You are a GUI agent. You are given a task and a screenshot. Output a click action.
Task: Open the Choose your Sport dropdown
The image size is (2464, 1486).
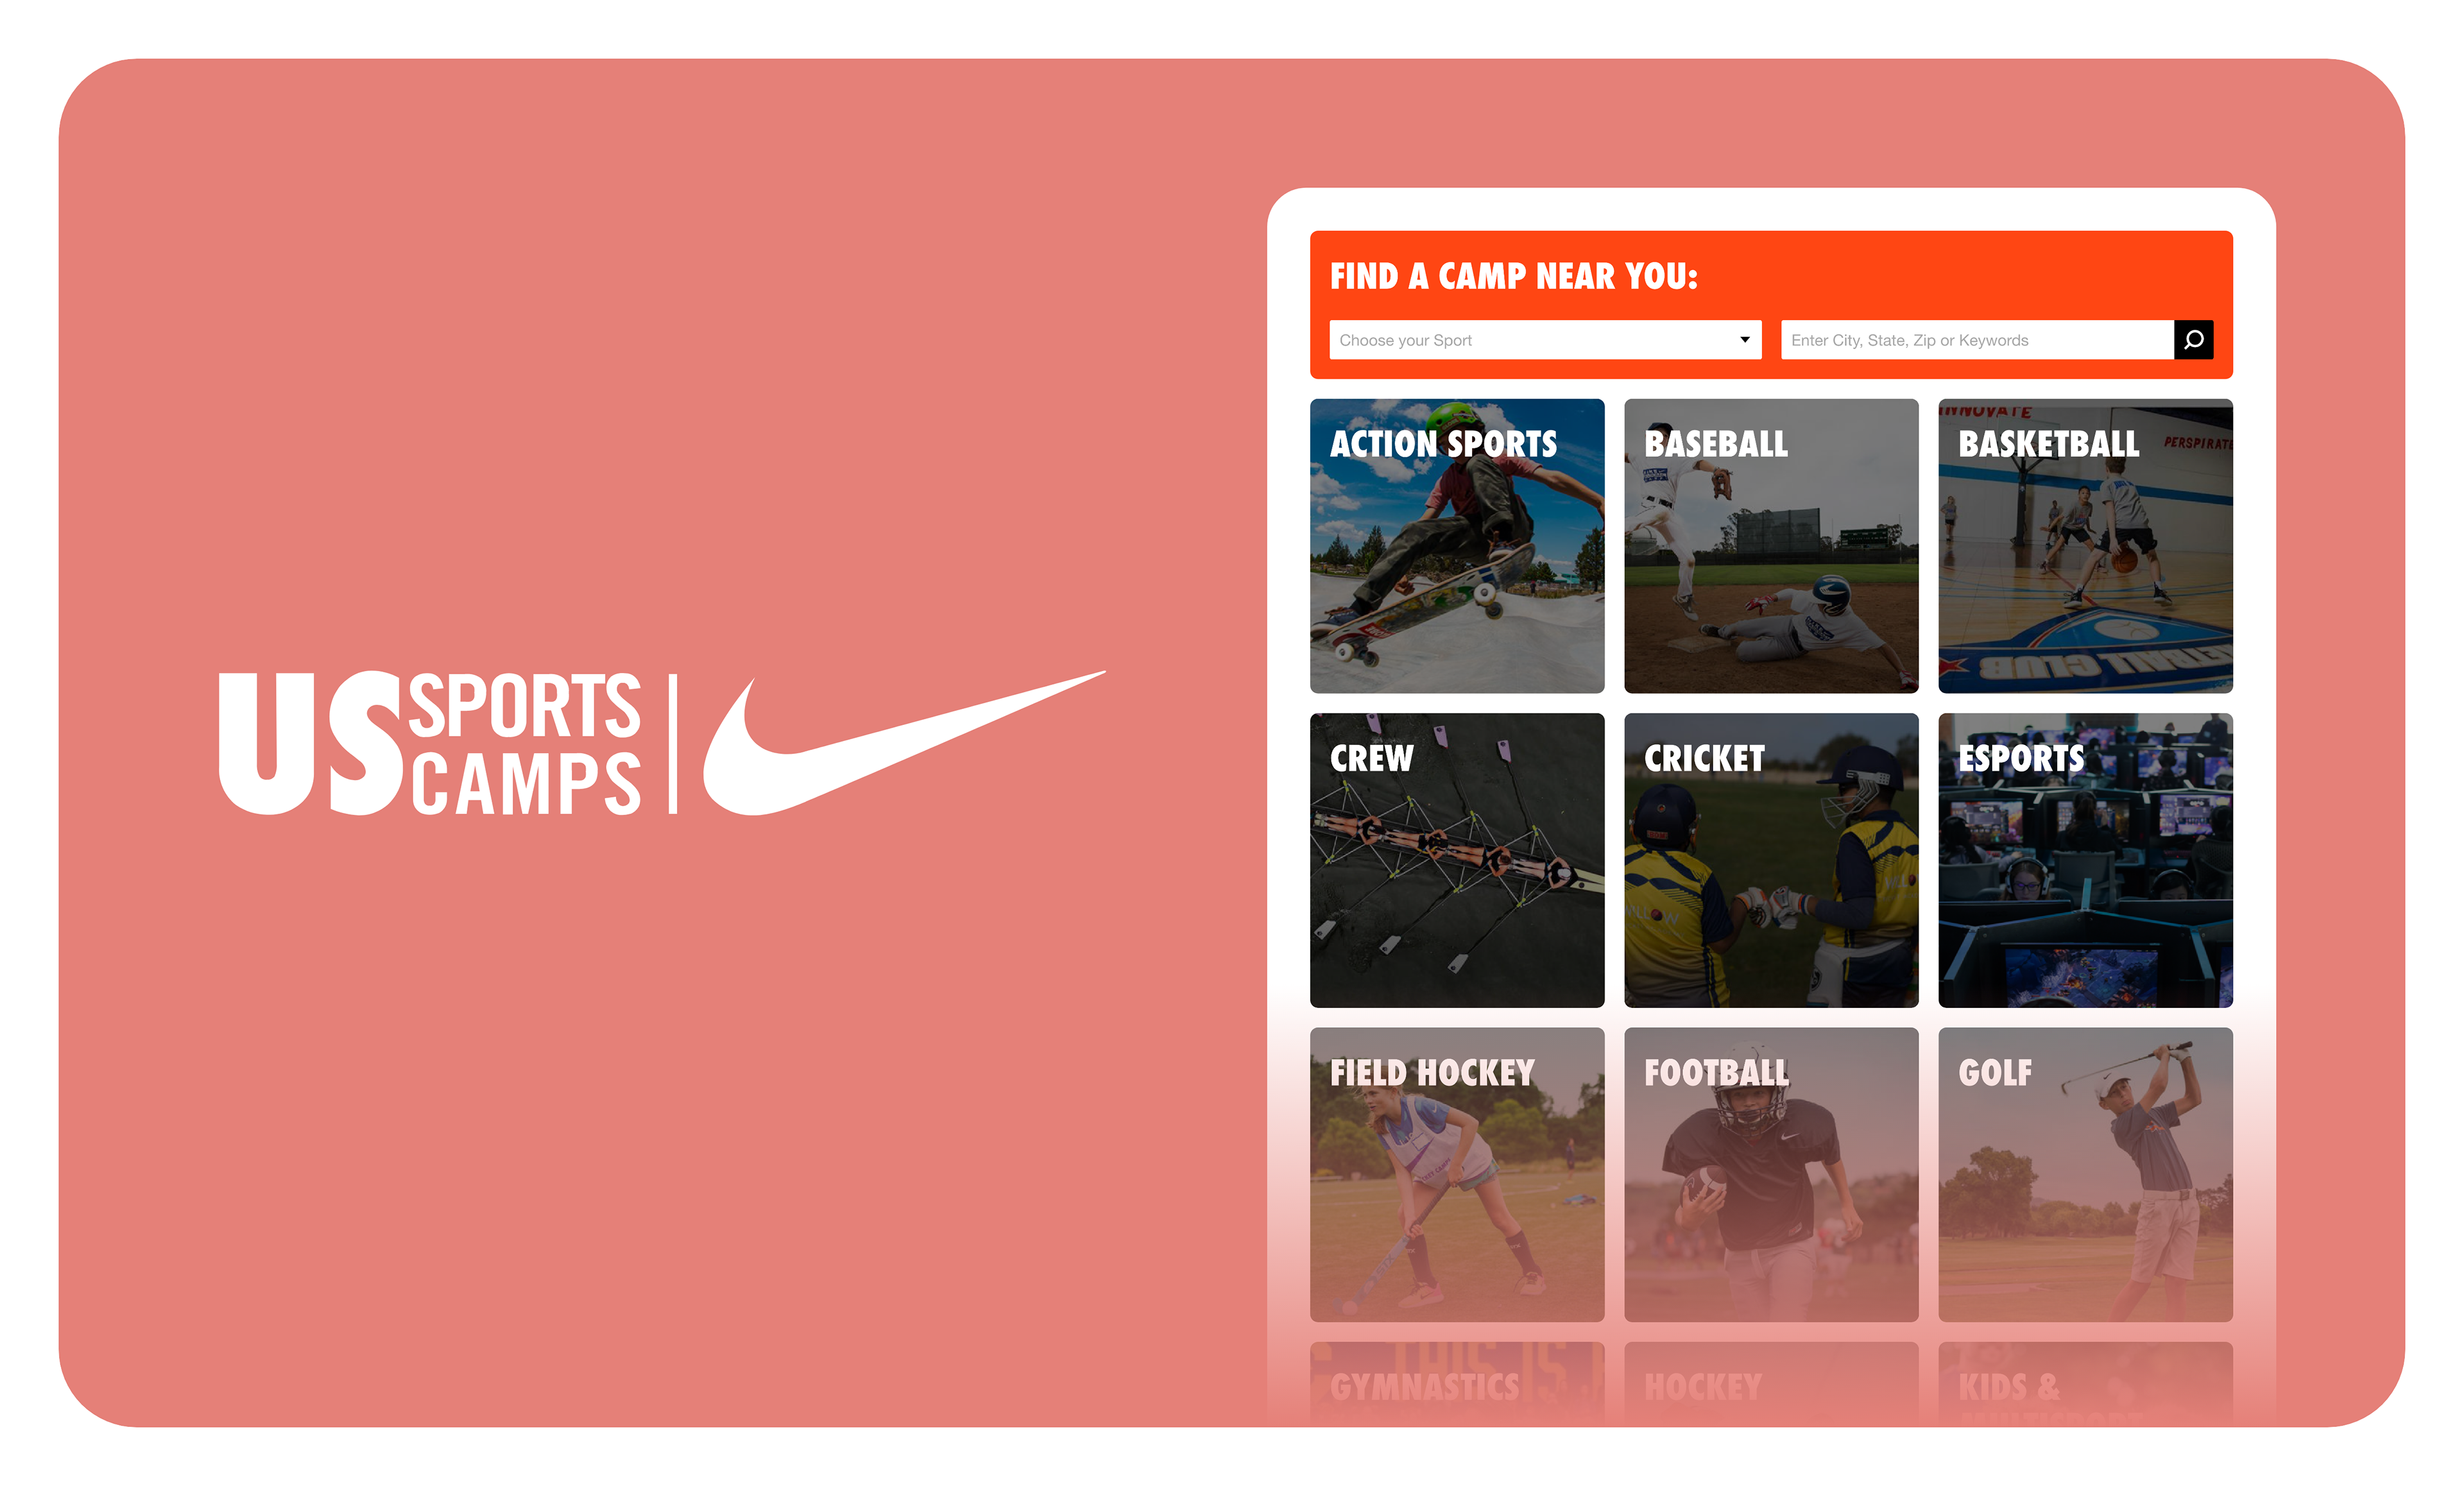point(1545,340)
